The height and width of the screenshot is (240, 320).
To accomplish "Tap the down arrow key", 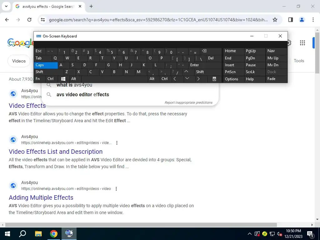I will (x=189, y=79).
